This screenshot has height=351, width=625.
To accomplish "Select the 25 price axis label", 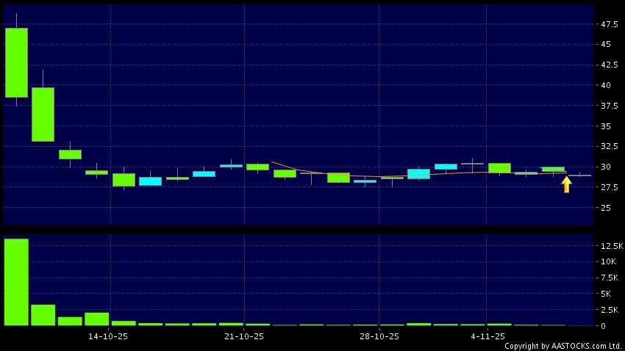I will 607,208.
